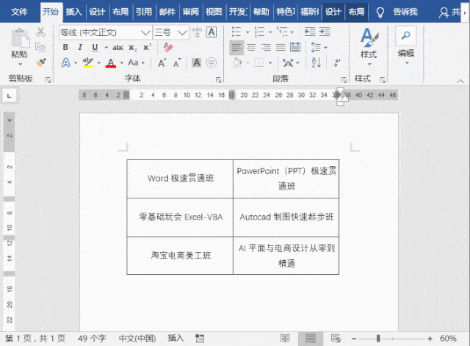Collapse the ribbon with the arrow

pyautogui.click(x=460, y=81)
